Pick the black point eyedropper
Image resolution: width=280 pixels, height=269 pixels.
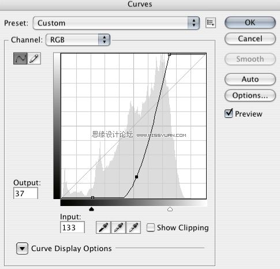coord(103,227)
